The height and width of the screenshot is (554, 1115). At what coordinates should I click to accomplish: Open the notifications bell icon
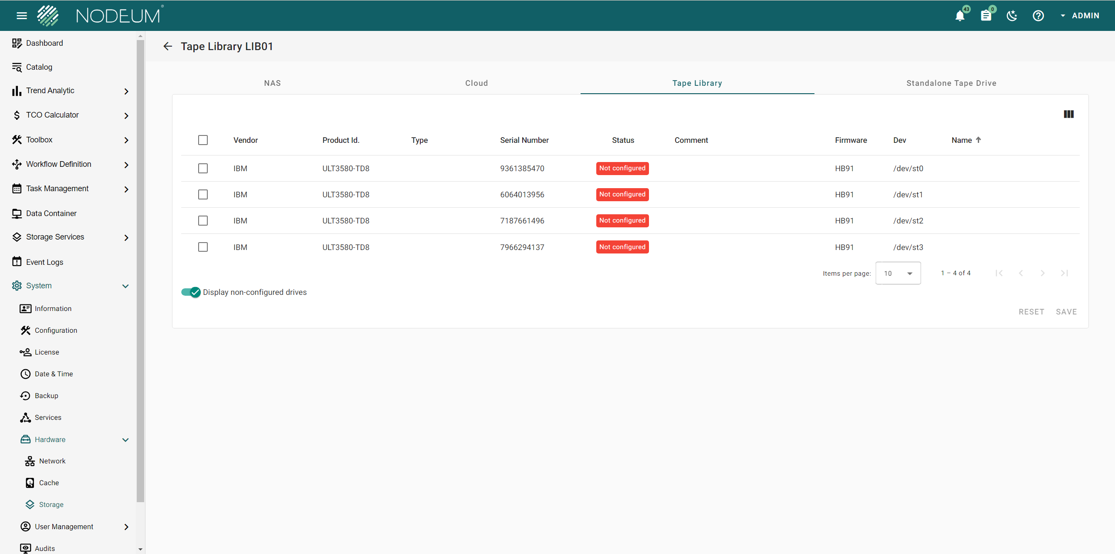[x=960, y=16]
